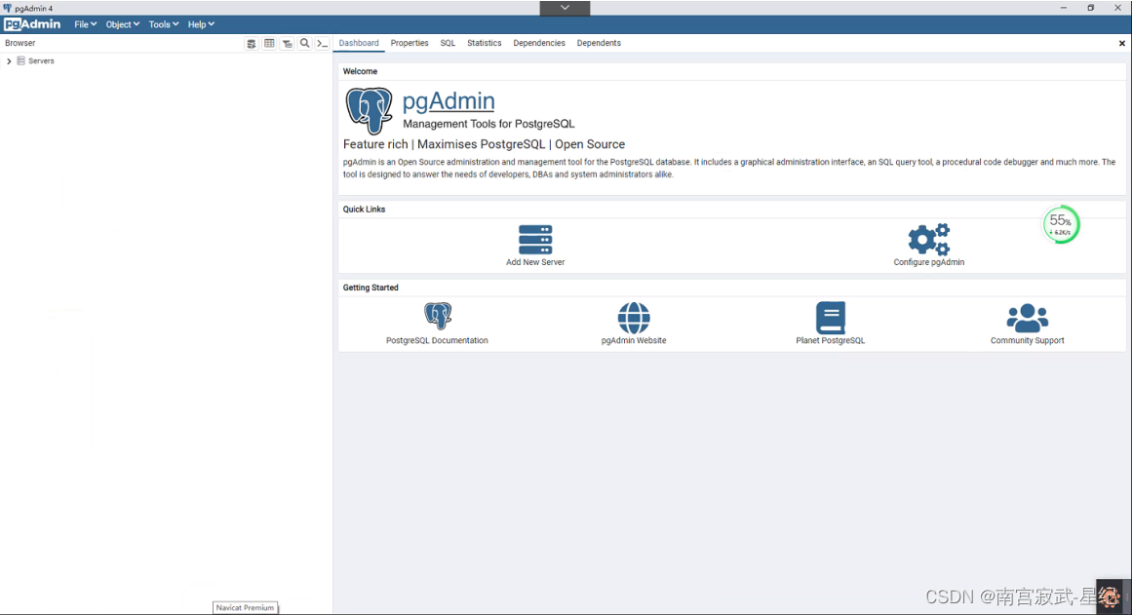Click the pgAdmin logo in the menu bar

coord(32,23)
